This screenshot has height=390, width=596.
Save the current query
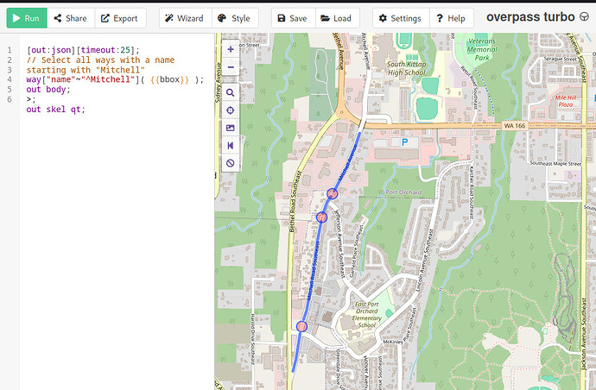tap(290, 18)
